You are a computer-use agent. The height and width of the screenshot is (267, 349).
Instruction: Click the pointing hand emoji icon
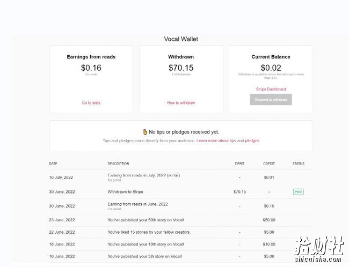145,132
